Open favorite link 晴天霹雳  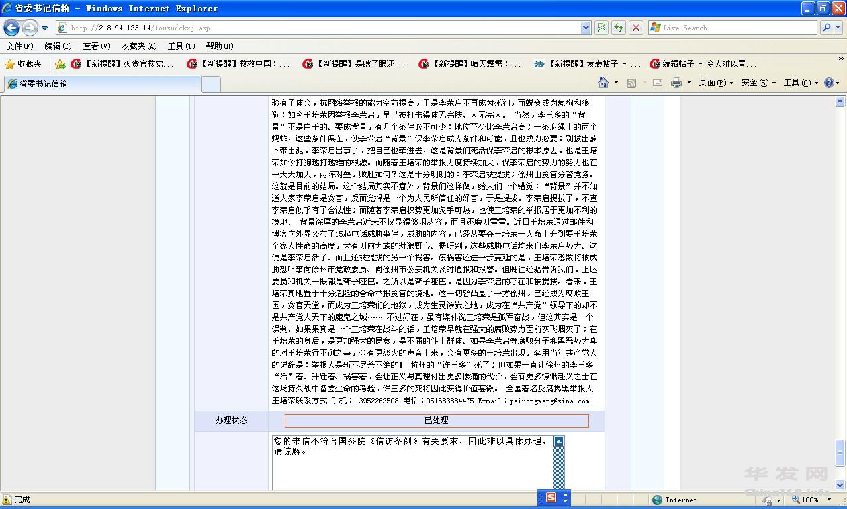[470, 64]
